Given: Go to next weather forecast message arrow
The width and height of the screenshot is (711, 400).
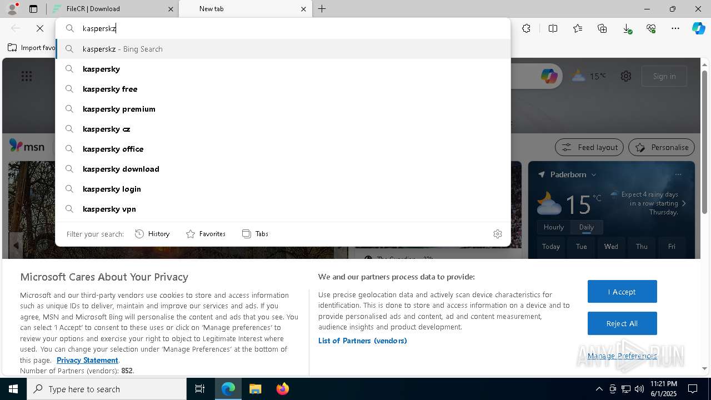Looking at the screenshot, I should [x=684, y=203].
